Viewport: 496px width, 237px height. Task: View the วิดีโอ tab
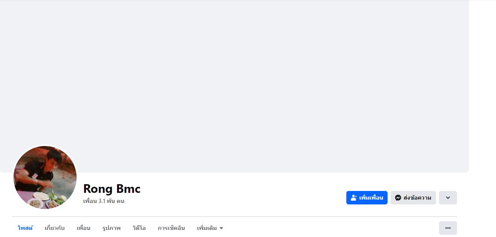tap(139, 228)
